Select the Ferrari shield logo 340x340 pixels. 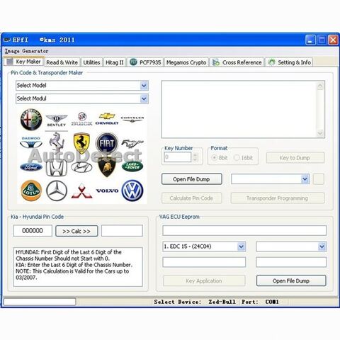point(81,143)
